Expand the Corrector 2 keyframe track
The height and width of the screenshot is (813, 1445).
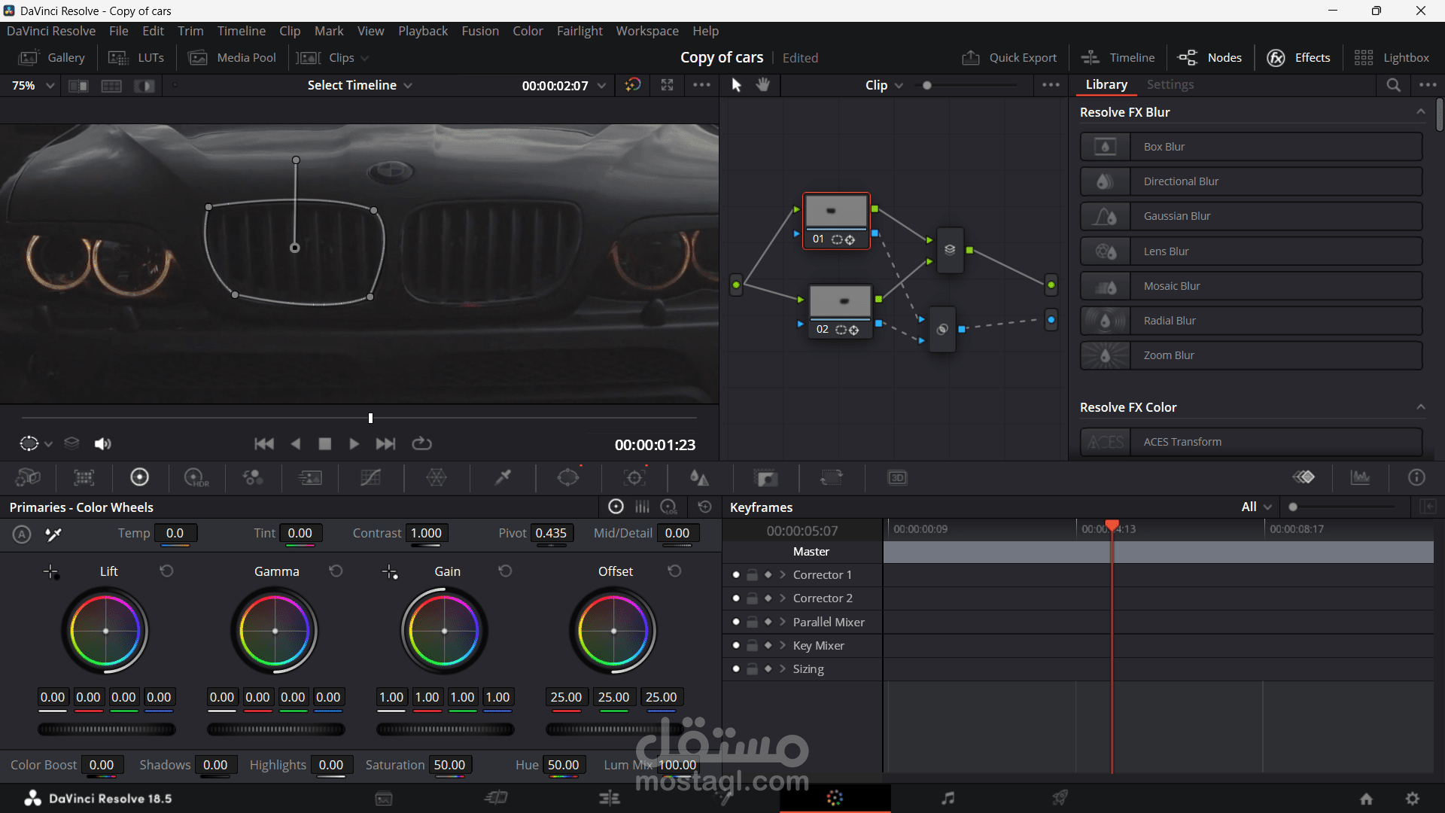(783, 598)
